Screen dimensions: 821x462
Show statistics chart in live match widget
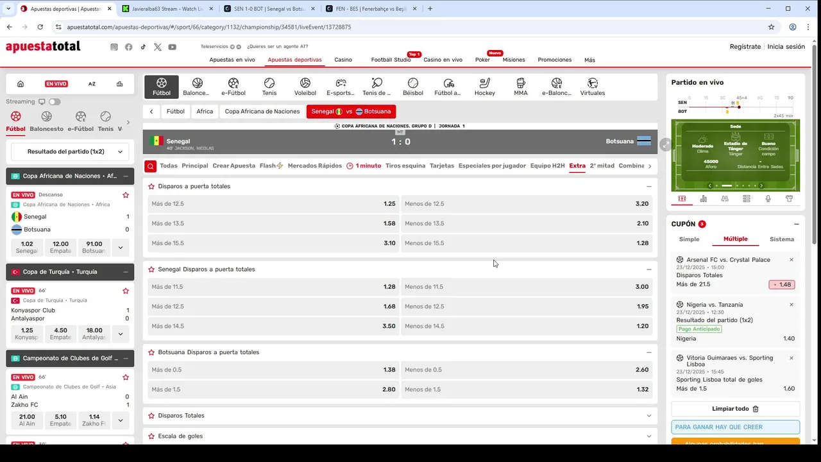point(704,199)
